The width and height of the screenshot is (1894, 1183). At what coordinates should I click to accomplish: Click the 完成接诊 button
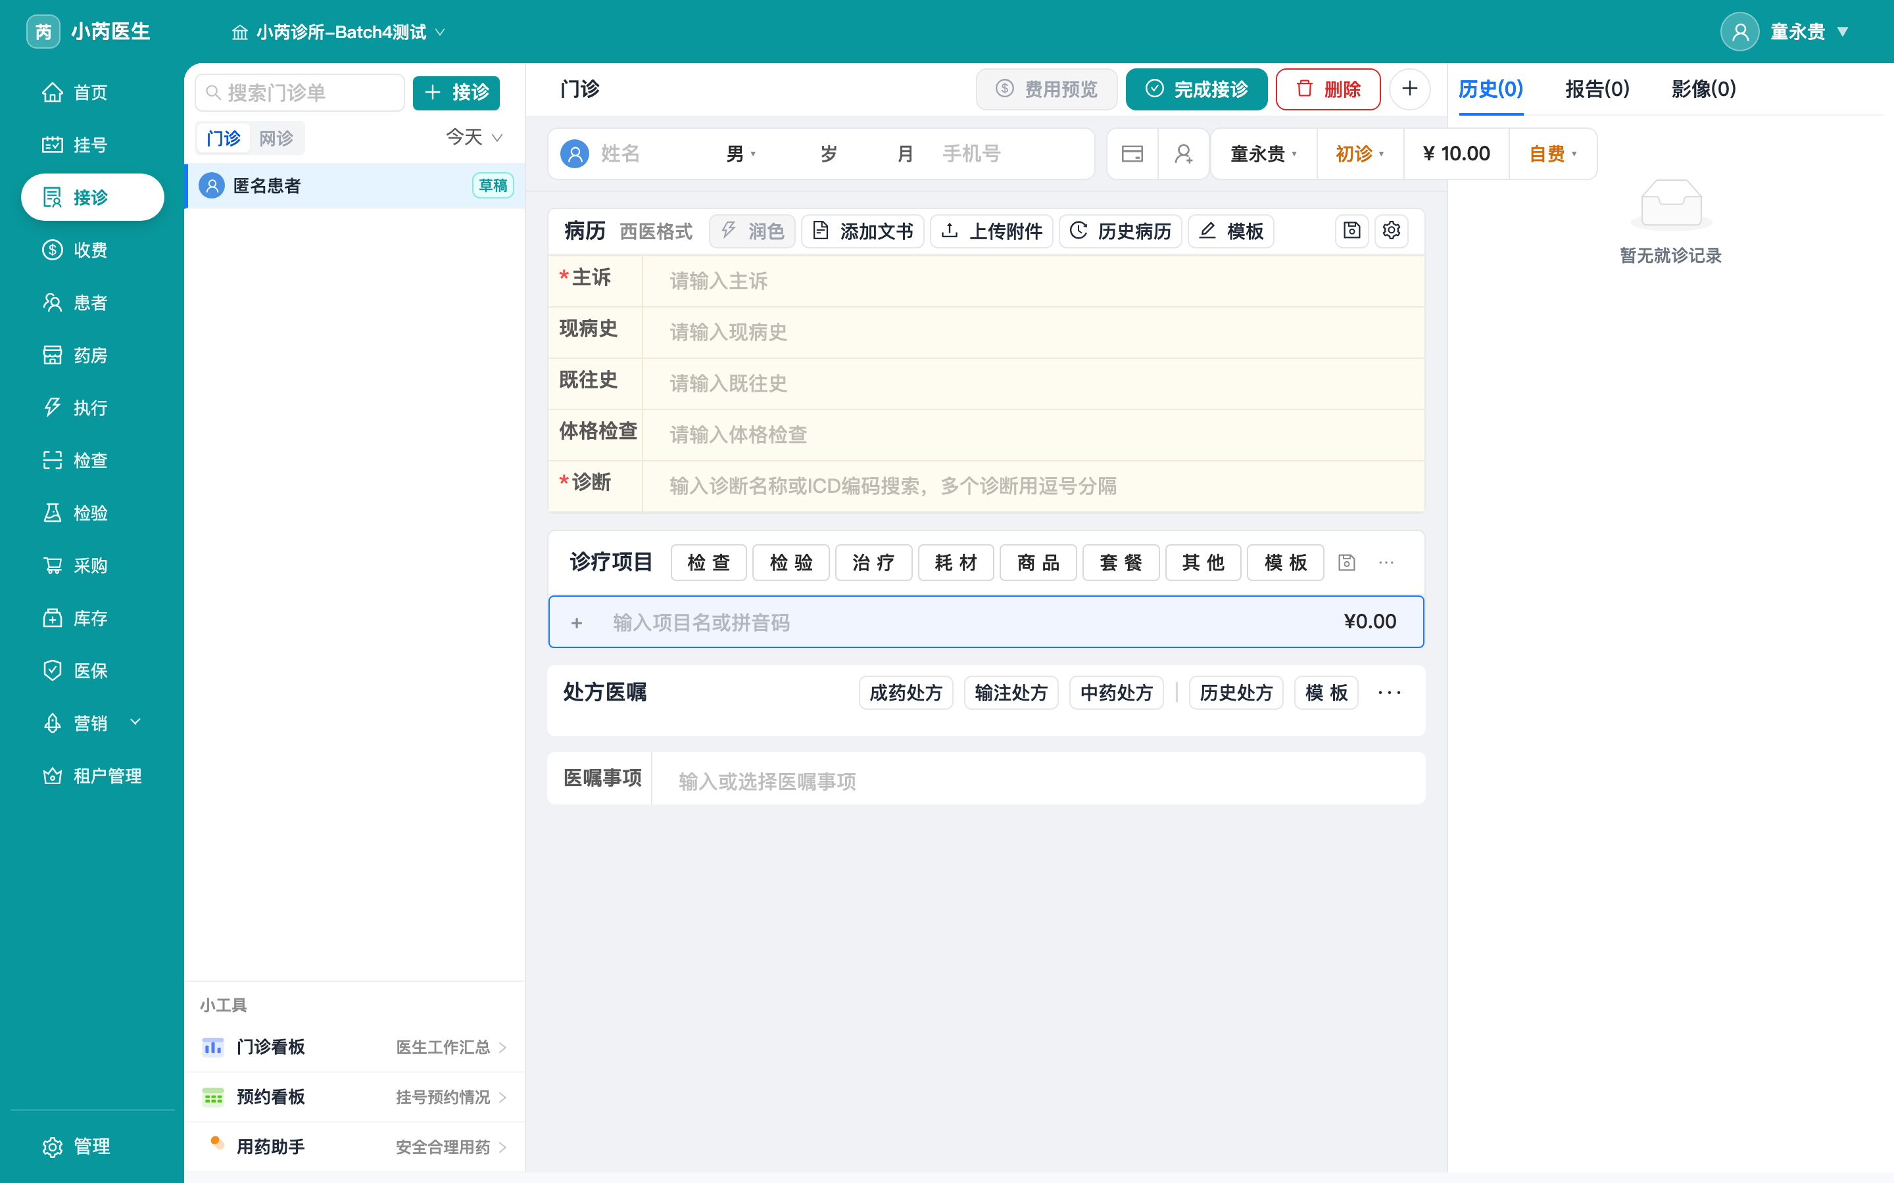pos(1196,89)
